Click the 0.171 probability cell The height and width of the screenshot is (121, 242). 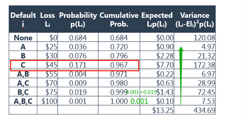pyautogui.click(x=78, y=65)
